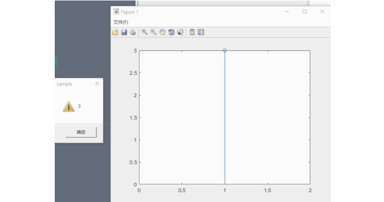Maximize the Figure 1 window

304,12
